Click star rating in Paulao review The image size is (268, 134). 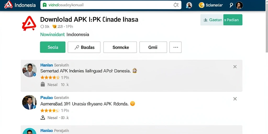point(50,111)
